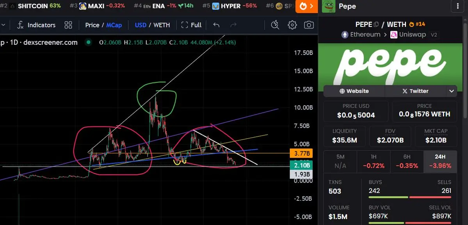
Task: Click the LIQUIDITY $35.6M box
Action: pos(344,136)
